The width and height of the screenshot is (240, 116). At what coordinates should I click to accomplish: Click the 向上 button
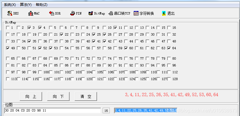pyautogui.click(x=31, y=96)
